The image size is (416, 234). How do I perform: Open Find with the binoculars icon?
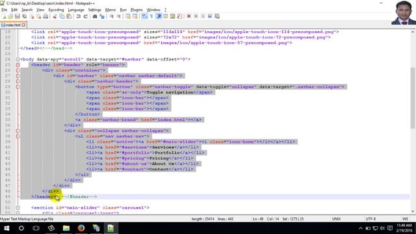coord(95,16)
